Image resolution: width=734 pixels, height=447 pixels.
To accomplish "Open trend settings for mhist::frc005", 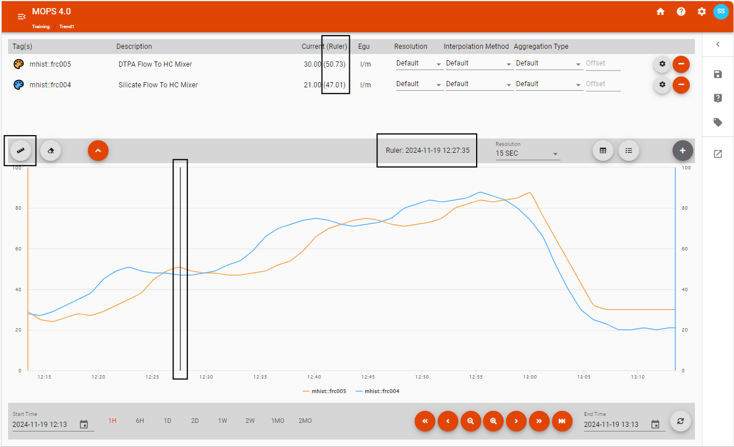I will point(662,64).
